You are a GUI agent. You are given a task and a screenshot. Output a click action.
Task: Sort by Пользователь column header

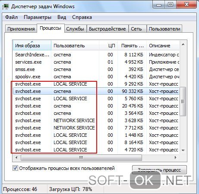point(75,46)
